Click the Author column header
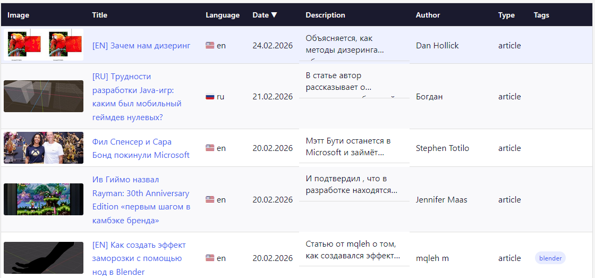 [x=428, y=15]
